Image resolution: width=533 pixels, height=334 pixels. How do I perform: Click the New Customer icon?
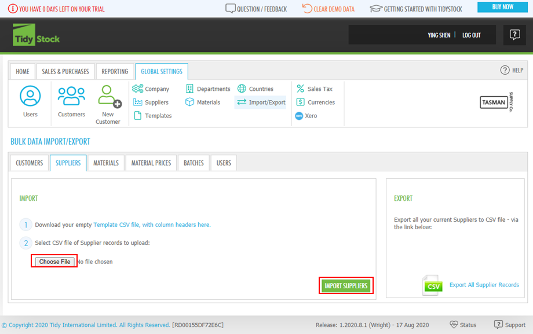(109, 96)
